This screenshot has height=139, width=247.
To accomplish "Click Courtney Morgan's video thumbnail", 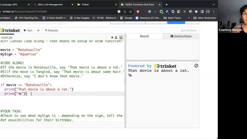I will tap(232, 16).
